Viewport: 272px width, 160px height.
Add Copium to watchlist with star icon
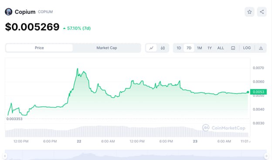point(249,12)
